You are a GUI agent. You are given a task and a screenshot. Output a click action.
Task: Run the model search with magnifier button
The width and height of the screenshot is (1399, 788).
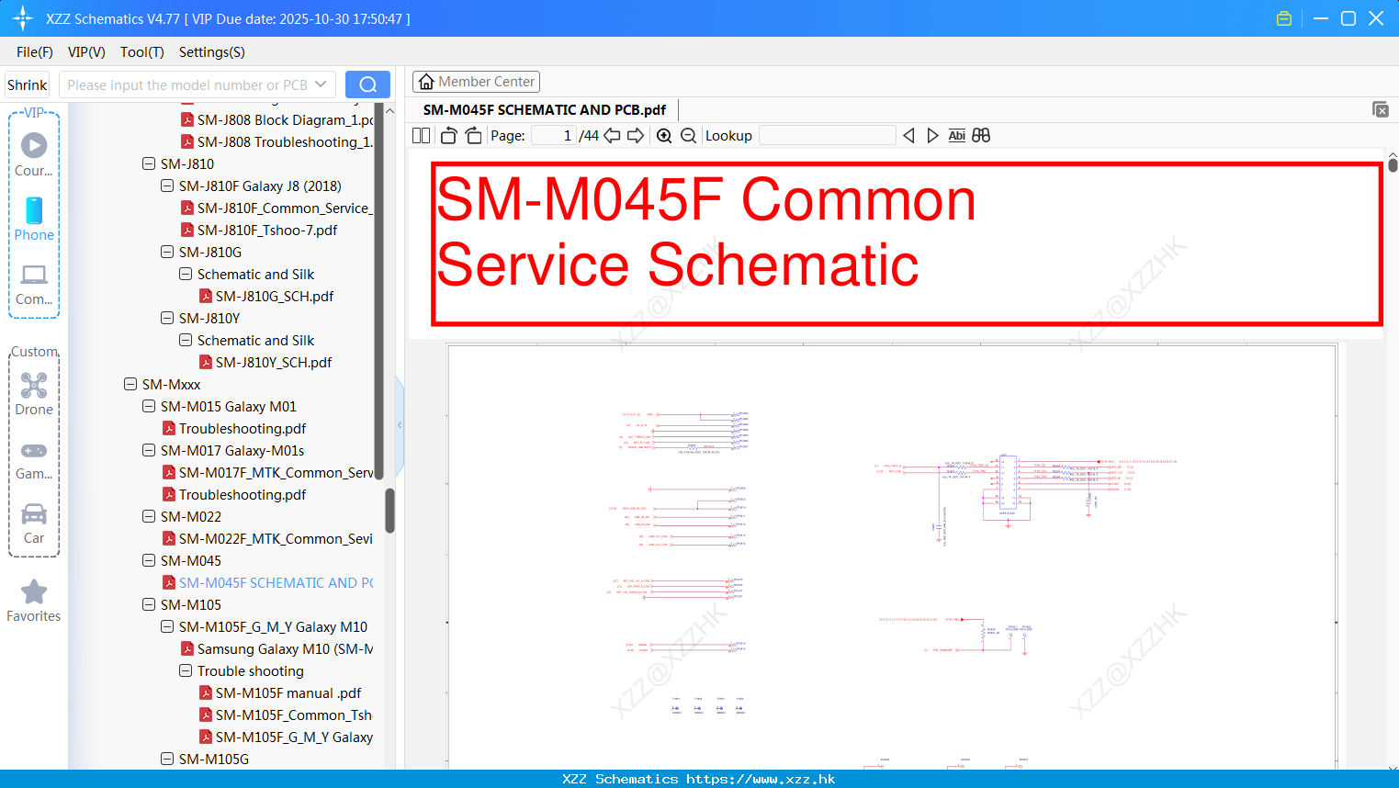(x=367, y=84)
